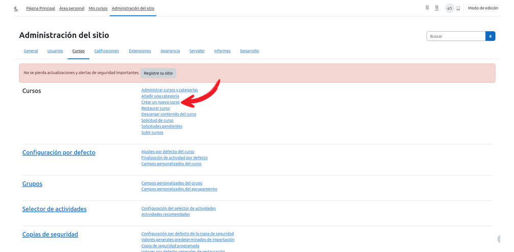Image resolution: width=514 pixels, height=252 pixels.
Task: Toggle Modo de edición
Action: (x=483, y=8)
